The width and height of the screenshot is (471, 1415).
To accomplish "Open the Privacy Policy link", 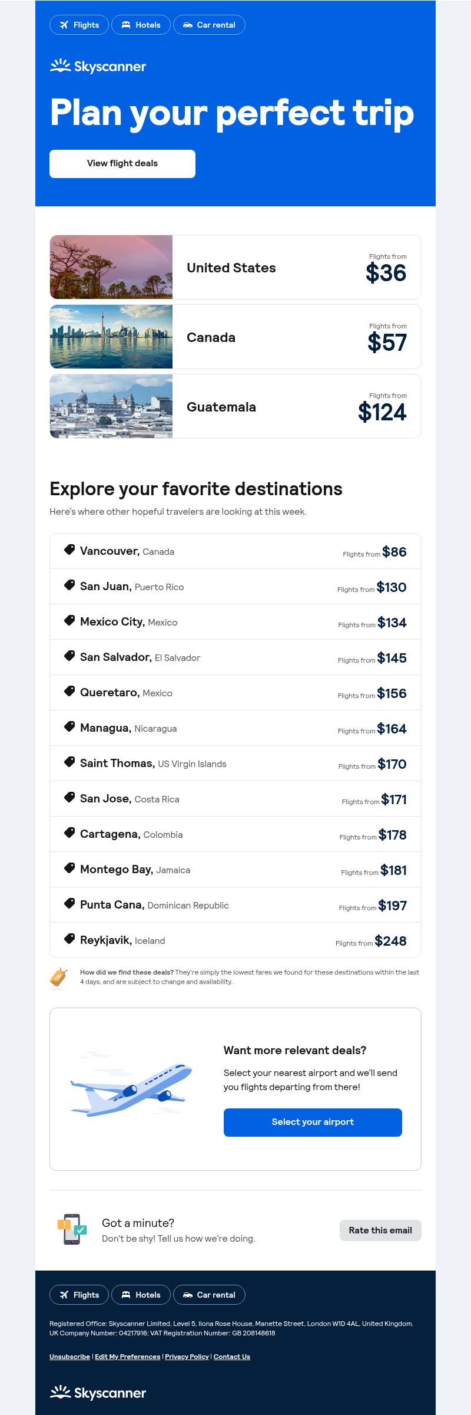I will tap(187, 1357).
